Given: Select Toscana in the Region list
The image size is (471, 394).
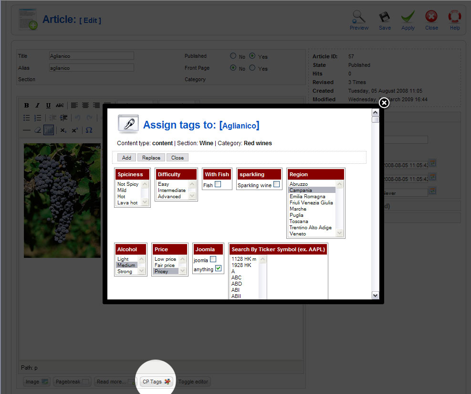Looking at the screenshot, I should (x=299, y=221).
